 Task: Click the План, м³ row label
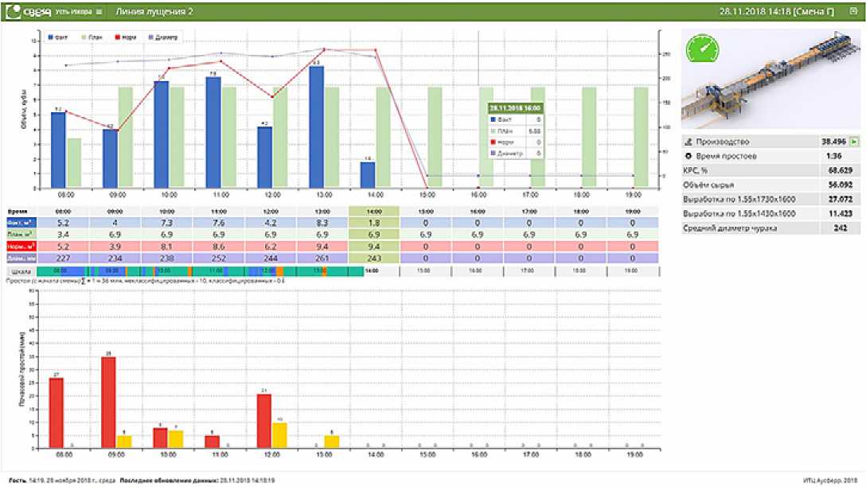coord(21,235)
